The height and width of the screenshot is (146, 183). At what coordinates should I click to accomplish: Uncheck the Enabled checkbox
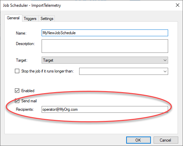17,90
